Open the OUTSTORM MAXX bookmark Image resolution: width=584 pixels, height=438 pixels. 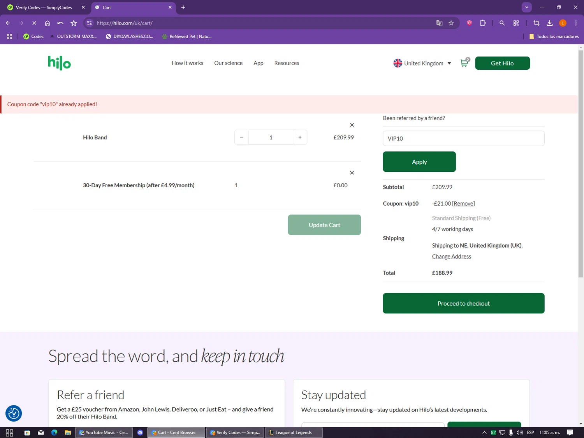(73, 36)
